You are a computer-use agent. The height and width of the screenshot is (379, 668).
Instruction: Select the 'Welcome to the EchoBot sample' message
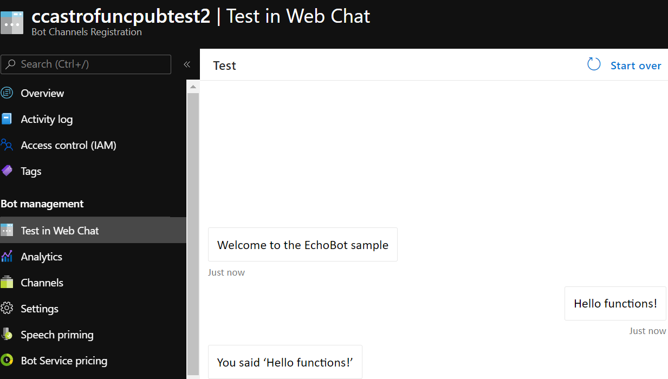click(303, 245)
